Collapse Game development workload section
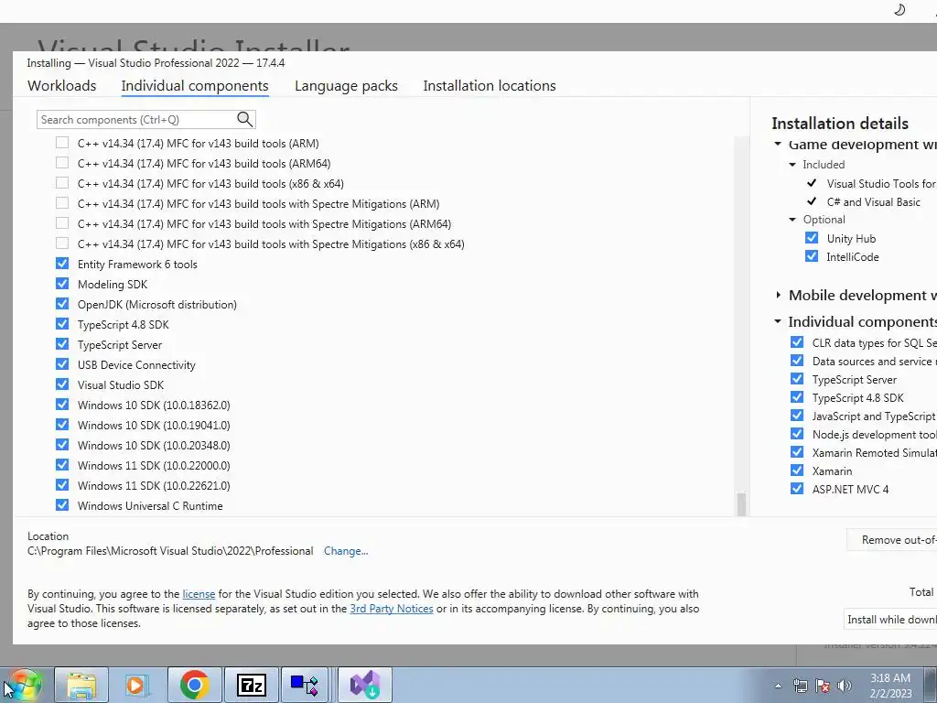This screenshot has height=703, width=937. [x=778, y=144]
